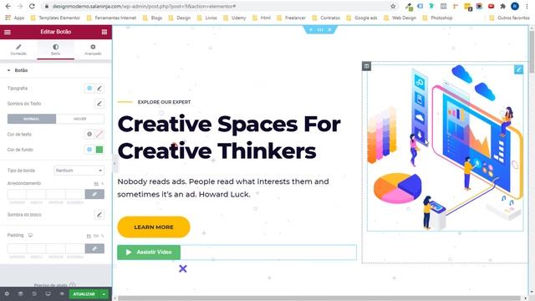This screenshot has width=535, height=301.
Task: Add section using plus in section handle
Action: pos(311,30)
